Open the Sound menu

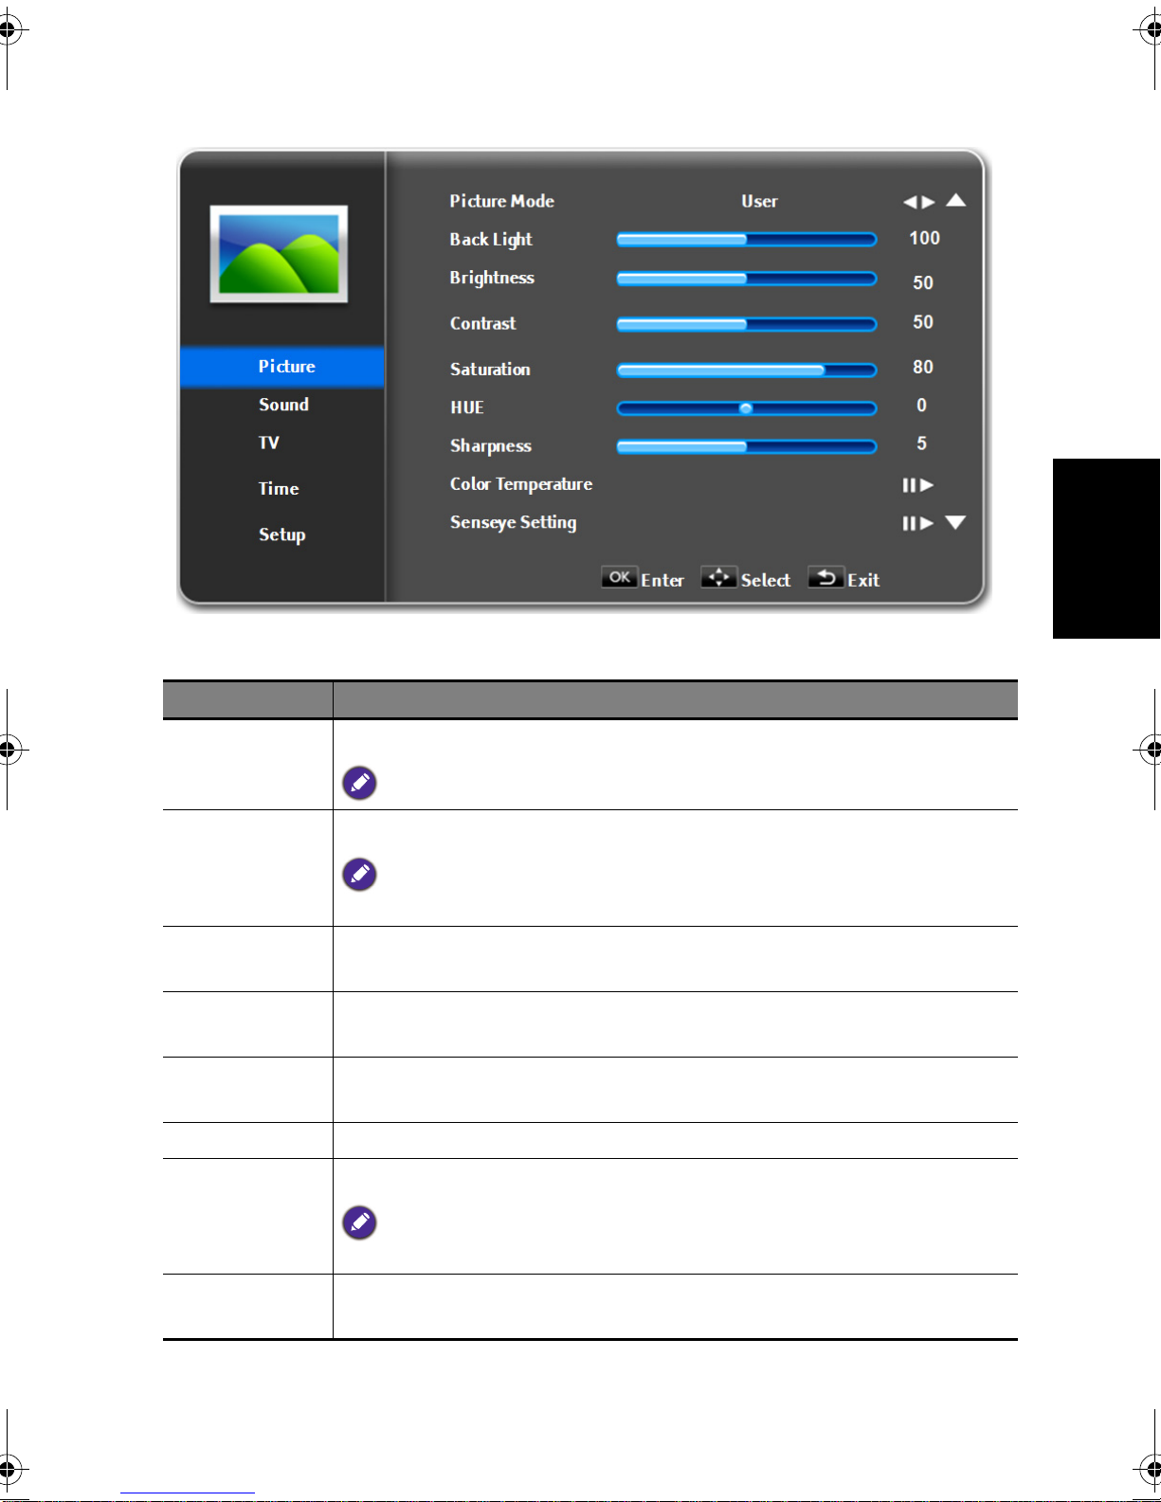[283, 405]
